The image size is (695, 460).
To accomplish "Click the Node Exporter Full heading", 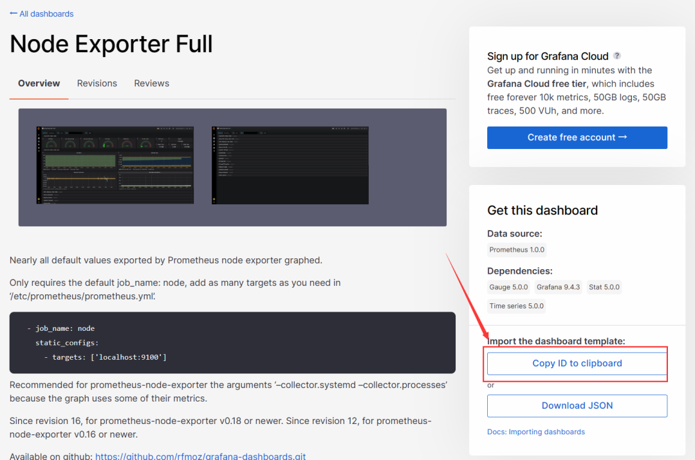I will coord(111,44).
